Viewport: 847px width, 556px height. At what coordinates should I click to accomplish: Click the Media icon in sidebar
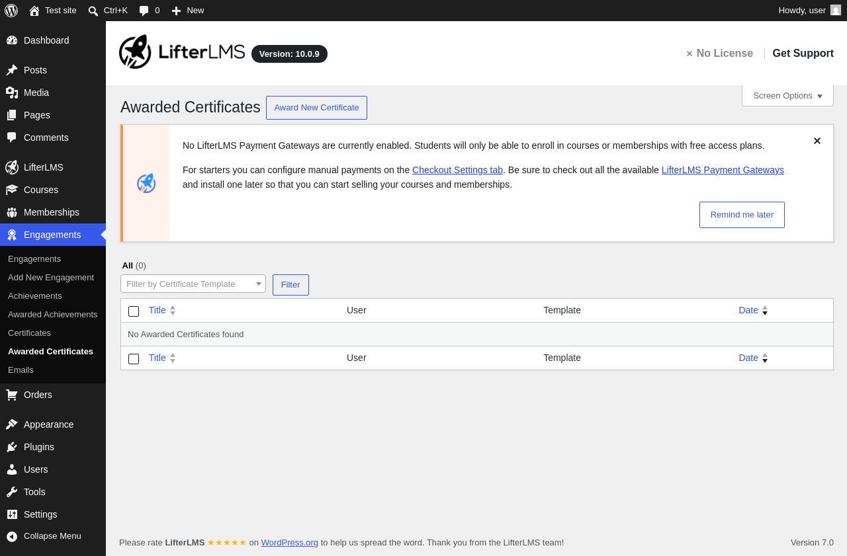point(12,93)
